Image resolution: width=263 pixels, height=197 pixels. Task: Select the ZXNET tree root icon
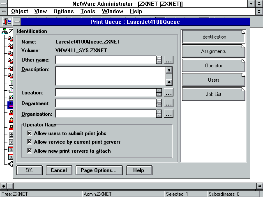click(5, 31)
